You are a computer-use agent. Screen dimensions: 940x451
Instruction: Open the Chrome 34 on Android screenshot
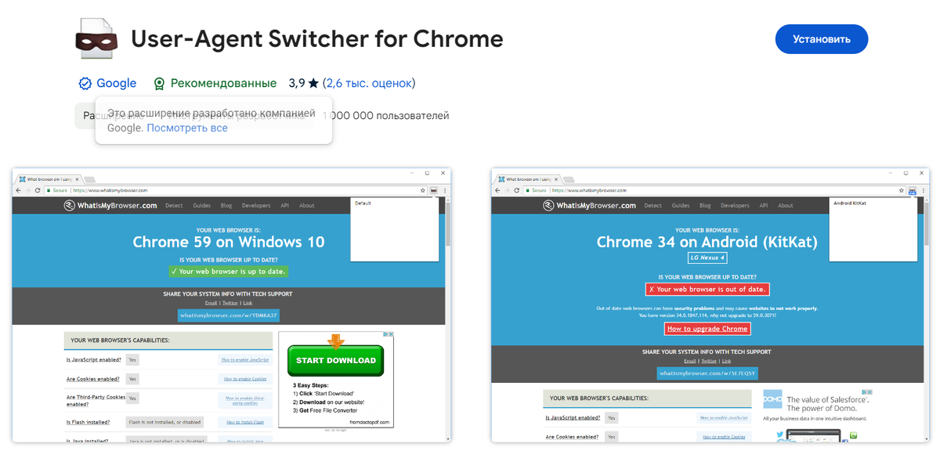click(710, 305)
